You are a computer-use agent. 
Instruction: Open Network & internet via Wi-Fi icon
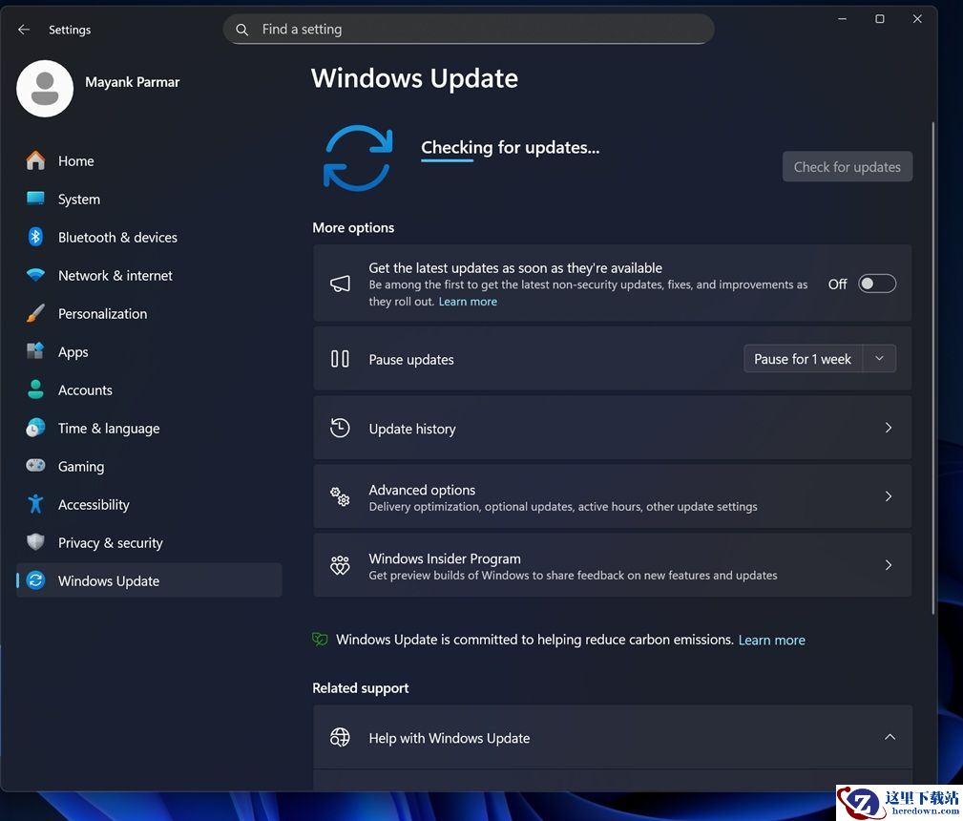35,275
